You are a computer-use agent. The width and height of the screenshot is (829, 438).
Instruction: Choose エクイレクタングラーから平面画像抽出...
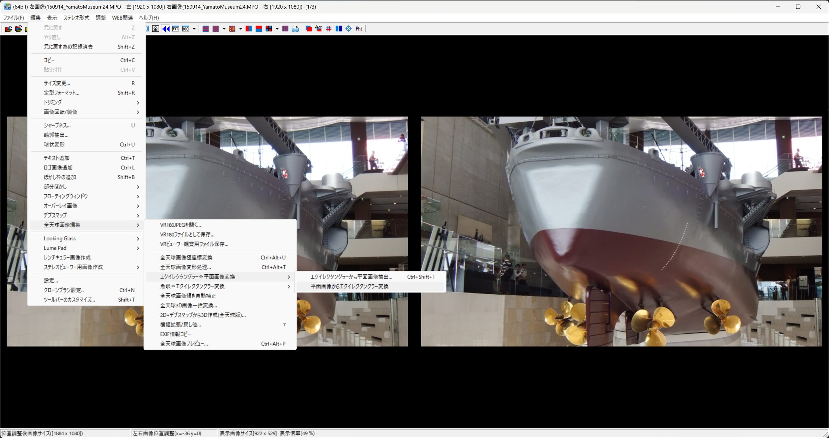click(371, 277)
